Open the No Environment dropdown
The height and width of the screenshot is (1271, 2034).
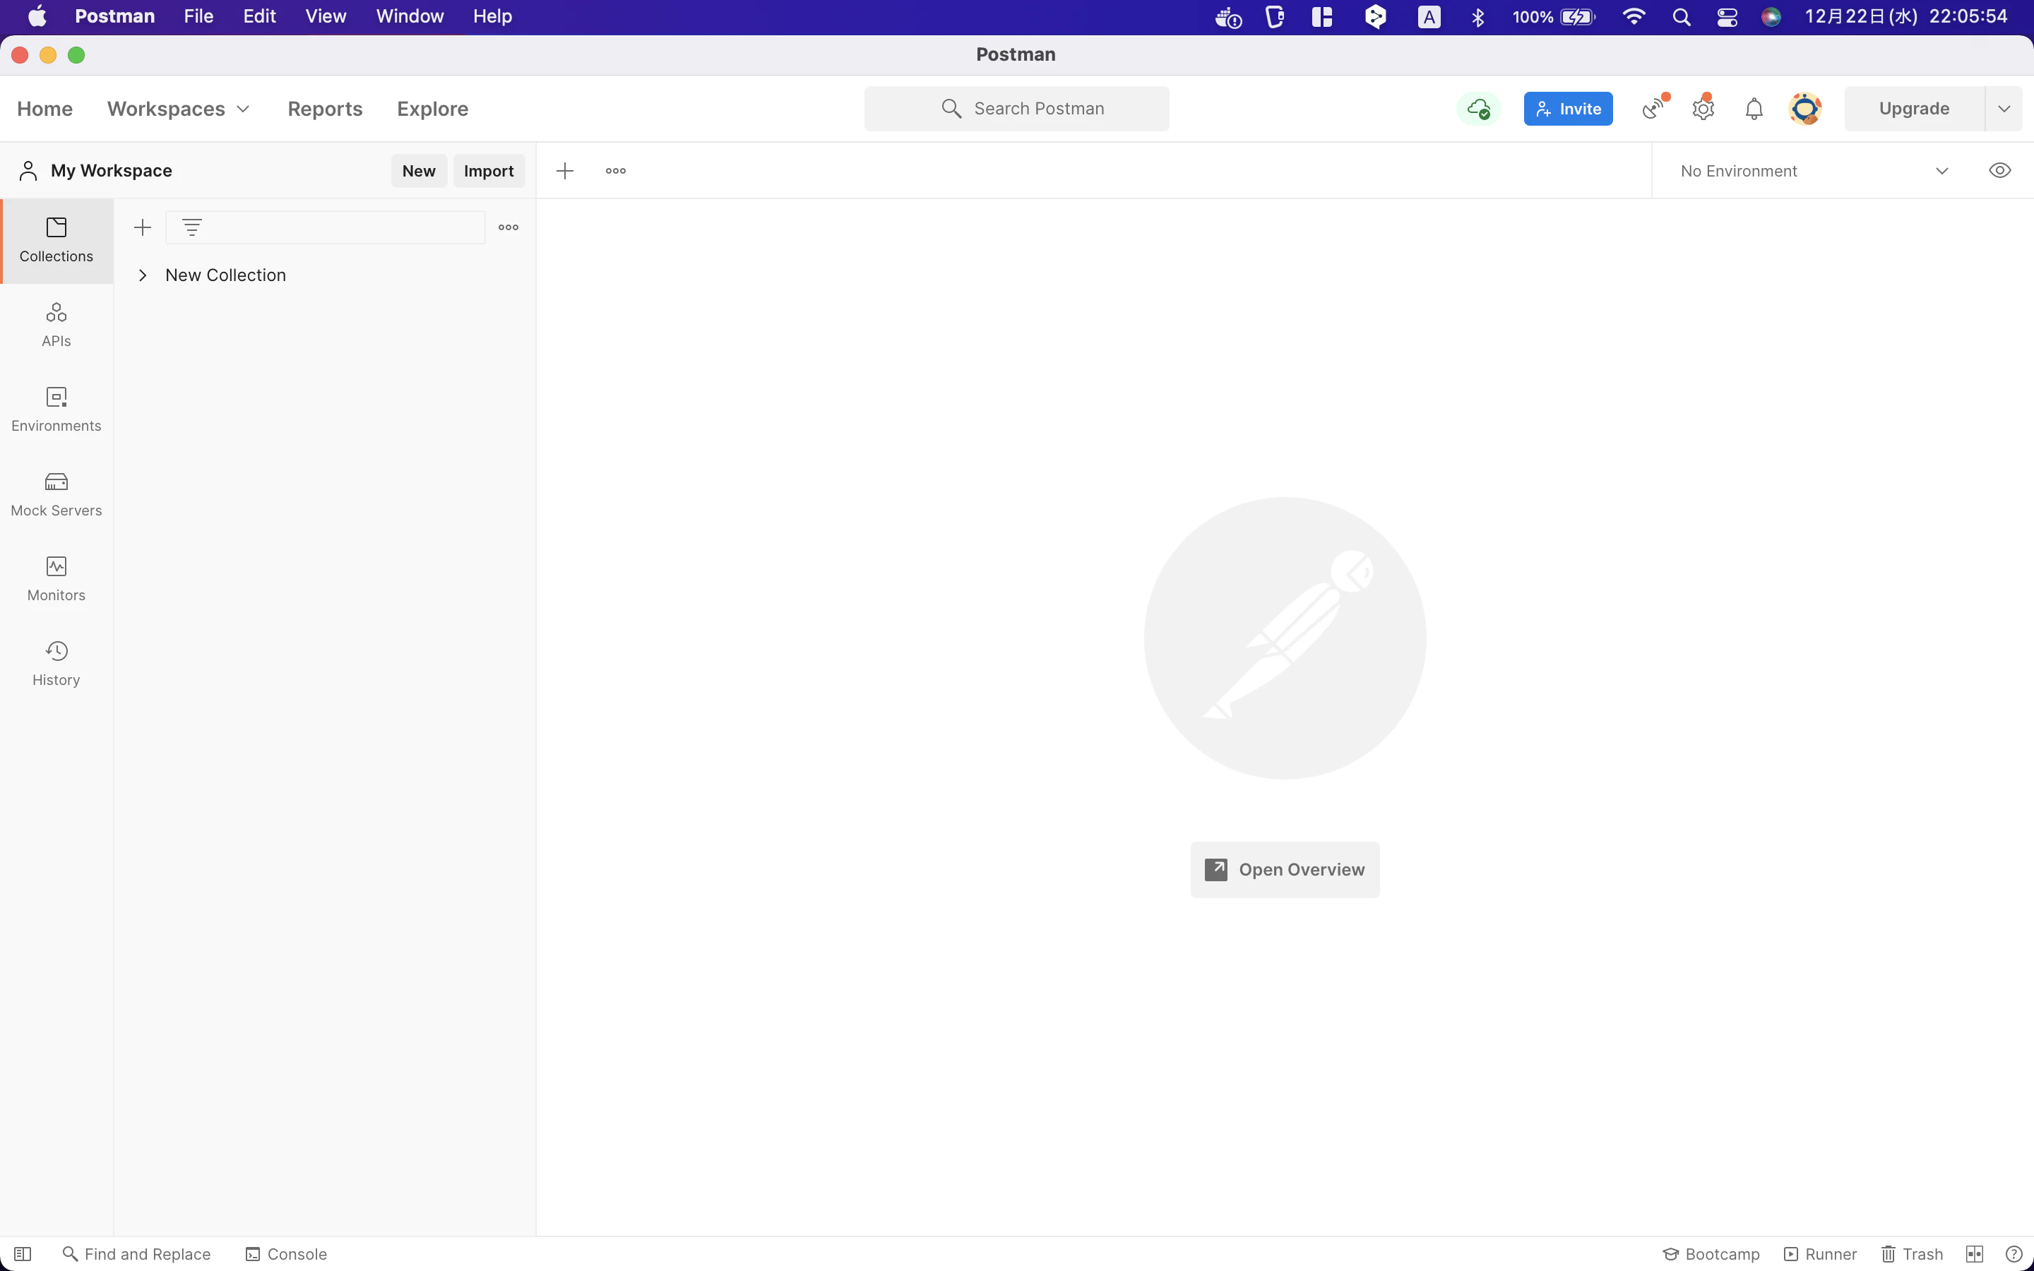pyautogui.click(x=1814, y=171)
